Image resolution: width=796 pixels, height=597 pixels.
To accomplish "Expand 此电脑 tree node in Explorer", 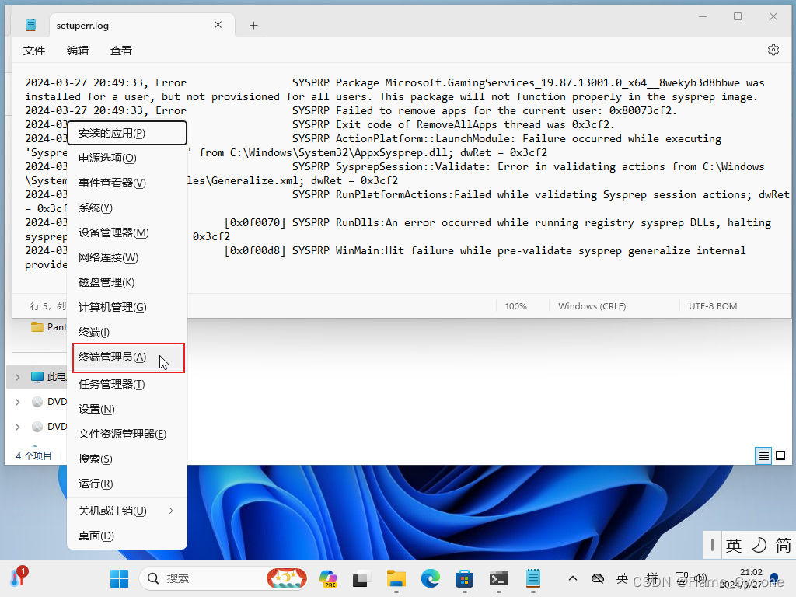I will point(18,377).
